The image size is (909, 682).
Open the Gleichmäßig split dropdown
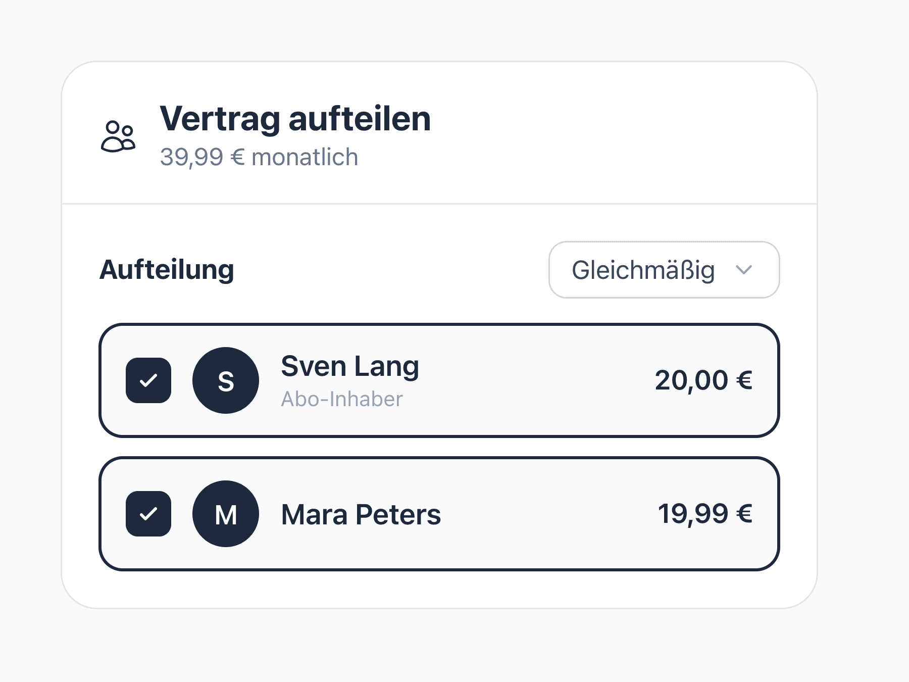coord(664,270)
